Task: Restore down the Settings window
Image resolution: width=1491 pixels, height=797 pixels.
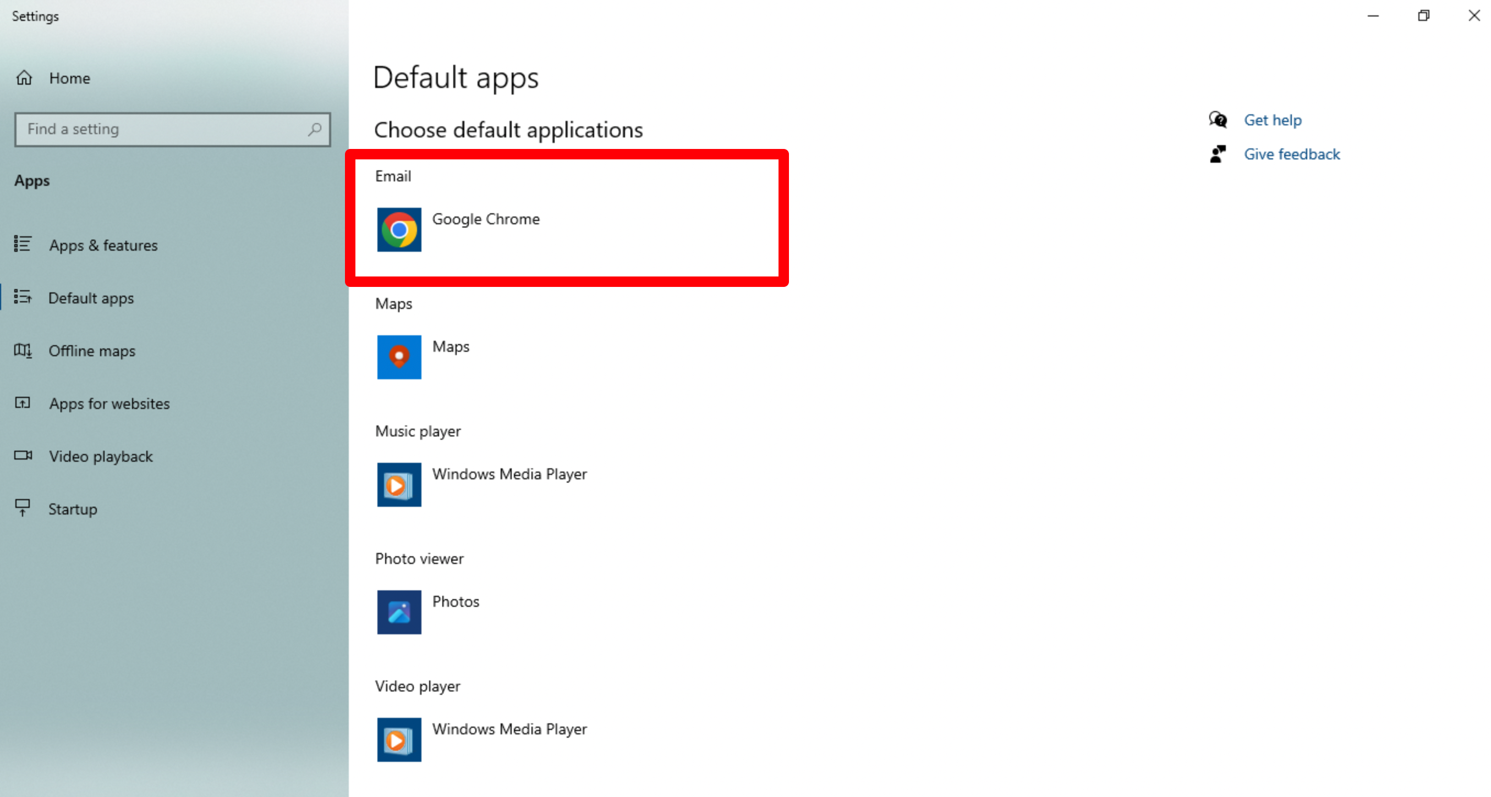Action: (x=1423, y=15)
